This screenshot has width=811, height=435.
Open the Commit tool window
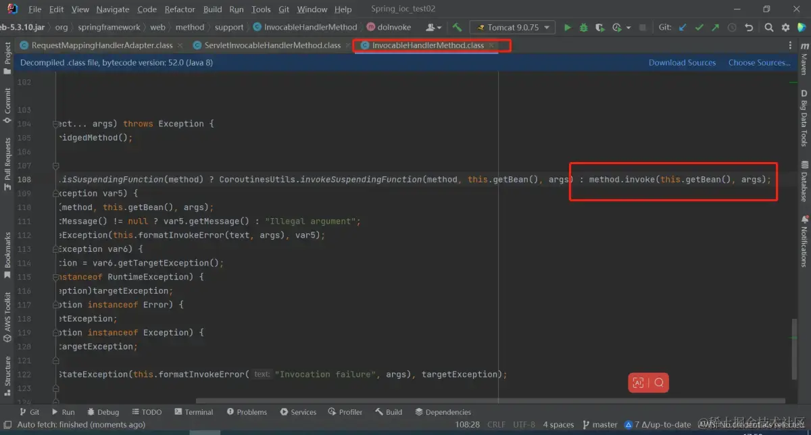7,105
